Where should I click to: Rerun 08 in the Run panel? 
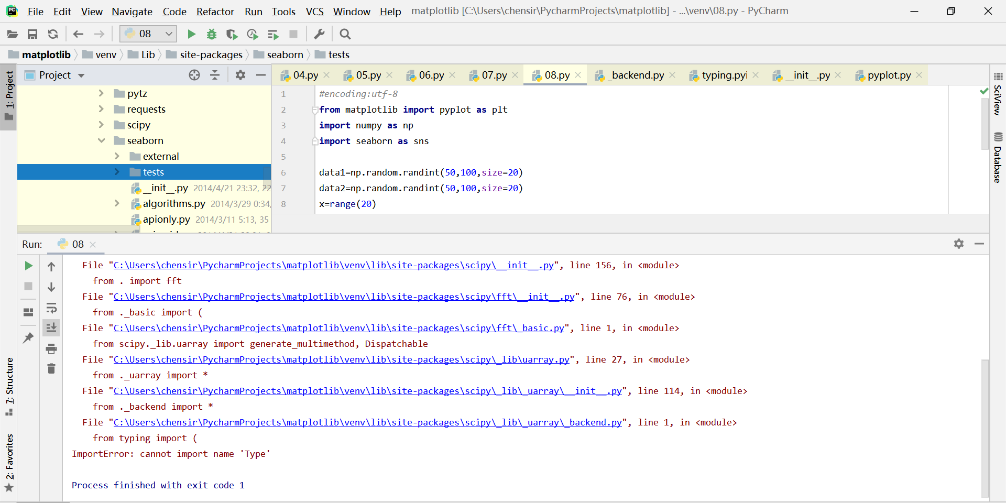pyautogui.click(x=29, y=266)
